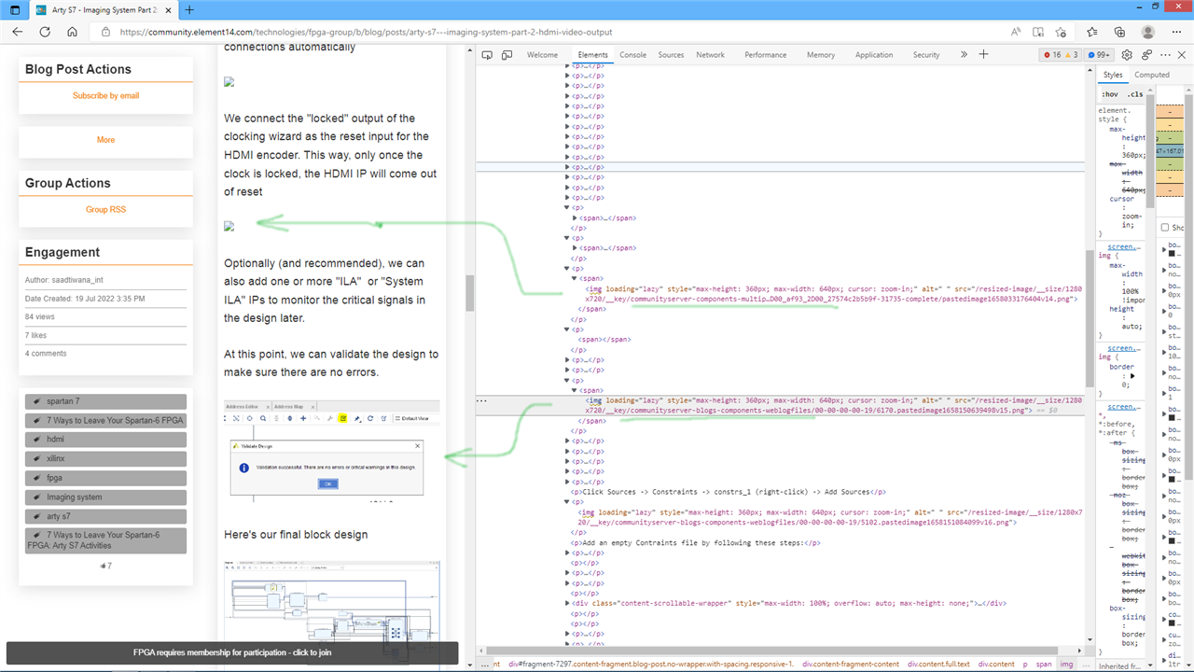Open immersive reader icon in address bar

click(x=1038, y=32)
